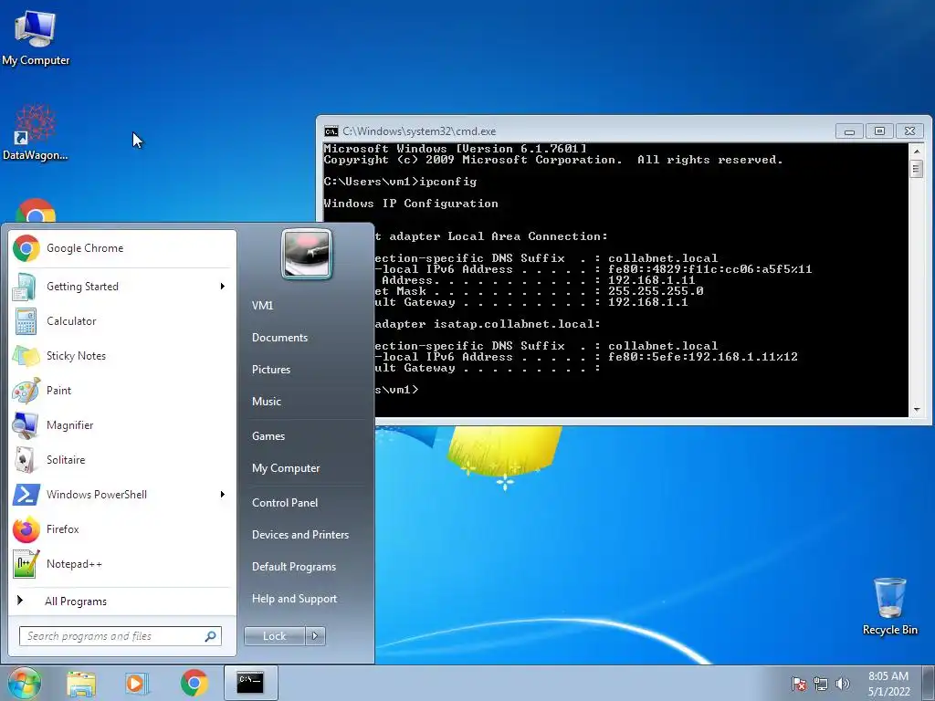Open Chrome from the taskbar
Viewport: 935px width, 701px height.
(194, 683)
